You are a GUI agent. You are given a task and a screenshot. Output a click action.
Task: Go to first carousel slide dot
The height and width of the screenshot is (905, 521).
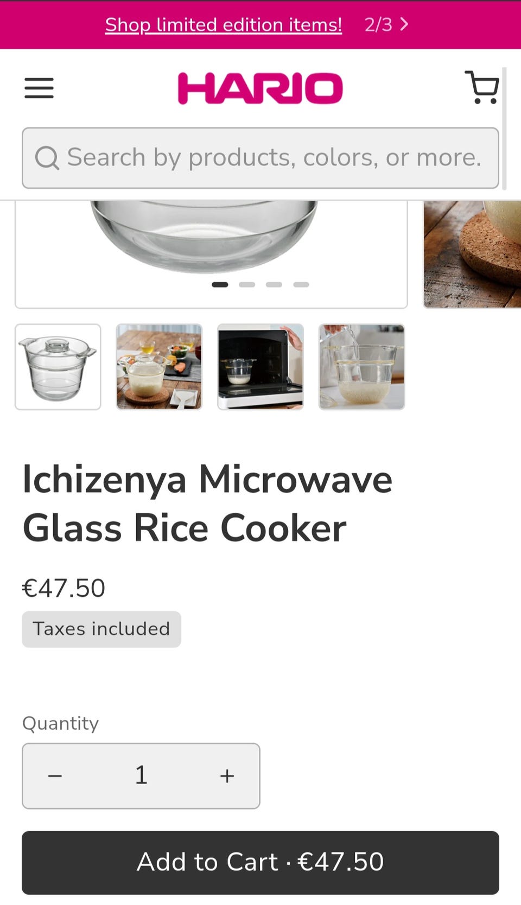220,284
